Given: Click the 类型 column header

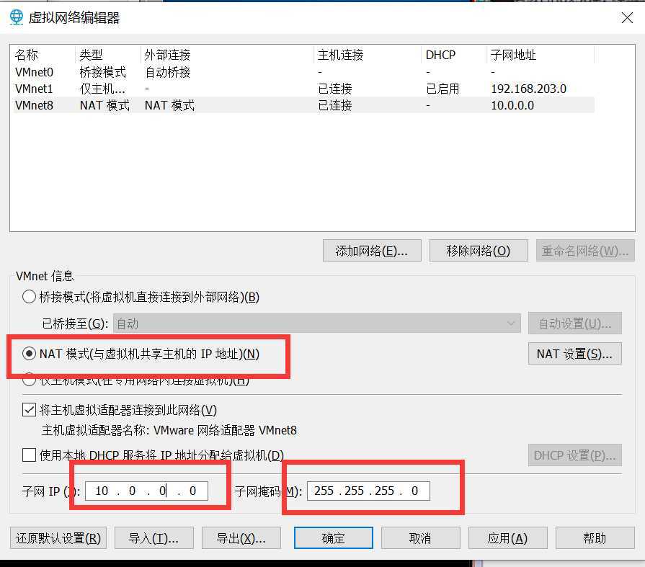Looking at the screenshot, I should point(108,54).
